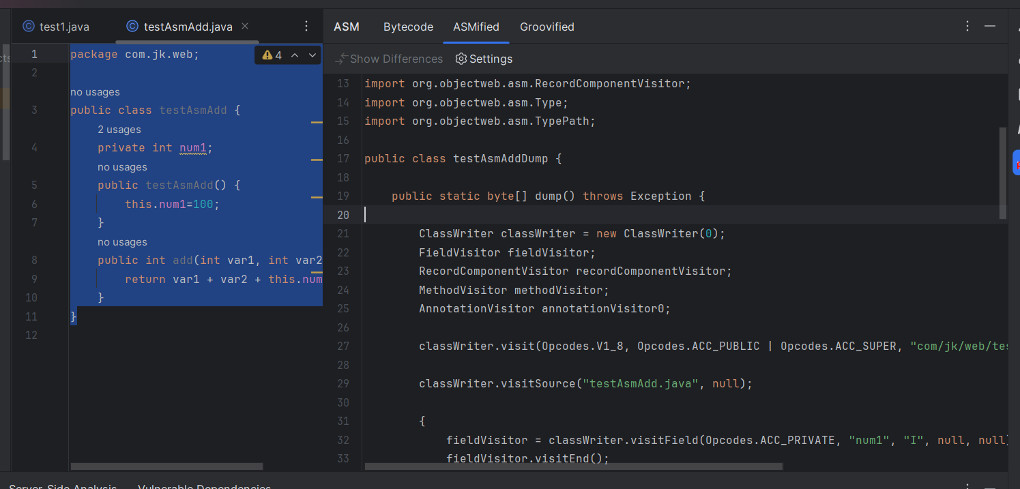This screenshot has height=489, width=1020.
Task: Click the fieldVisitor.visitEnd() line
Action: (527, 458)
